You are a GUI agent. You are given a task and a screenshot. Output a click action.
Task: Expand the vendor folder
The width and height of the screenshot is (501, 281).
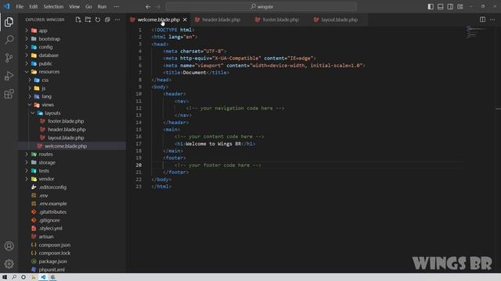click(46, 179)
